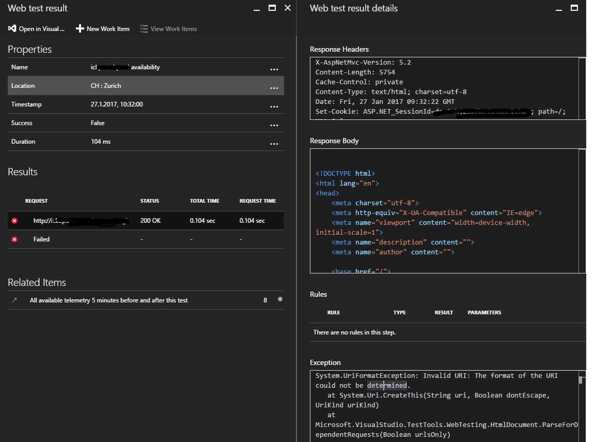Select the Name property row
The height and width of the screenshot is (442, 595).
pos(146,67)
